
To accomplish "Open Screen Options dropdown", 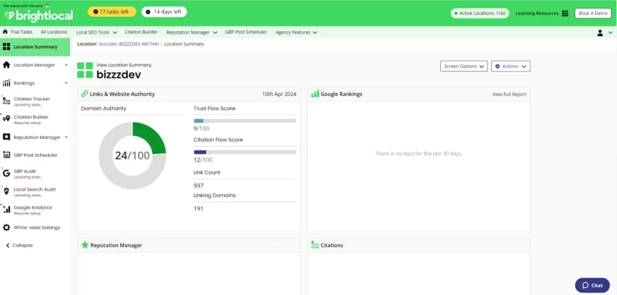I will (x=464, y=66).
